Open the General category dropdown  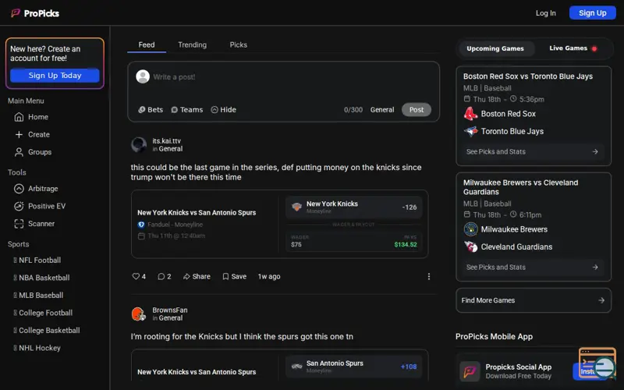pyautogui.click(x=382, y=110)
